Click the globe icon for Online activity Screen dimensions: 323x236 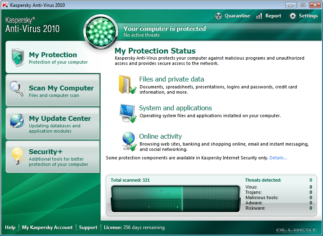[129, 142]
